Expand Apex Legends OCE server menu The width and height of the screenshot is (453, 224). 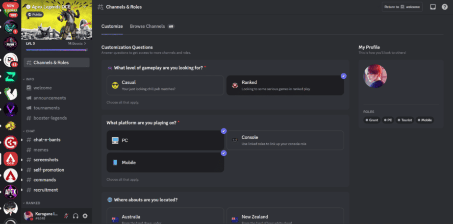[85, 7]
